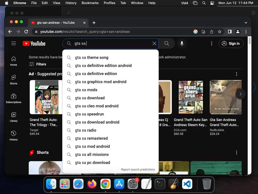Open the Shorts section's three-dot menu

click(237, 153)
